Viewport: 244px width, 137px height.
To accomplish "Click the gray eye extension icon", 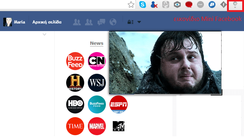I will 177,4.
